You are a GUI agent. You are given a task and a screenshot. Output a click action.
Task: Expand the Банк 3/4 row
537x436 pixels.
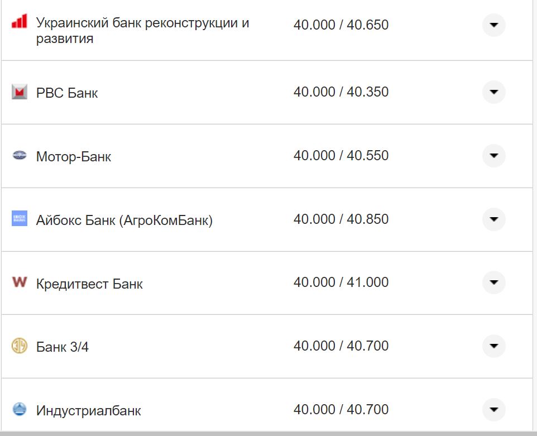click(x=493, y=346)
